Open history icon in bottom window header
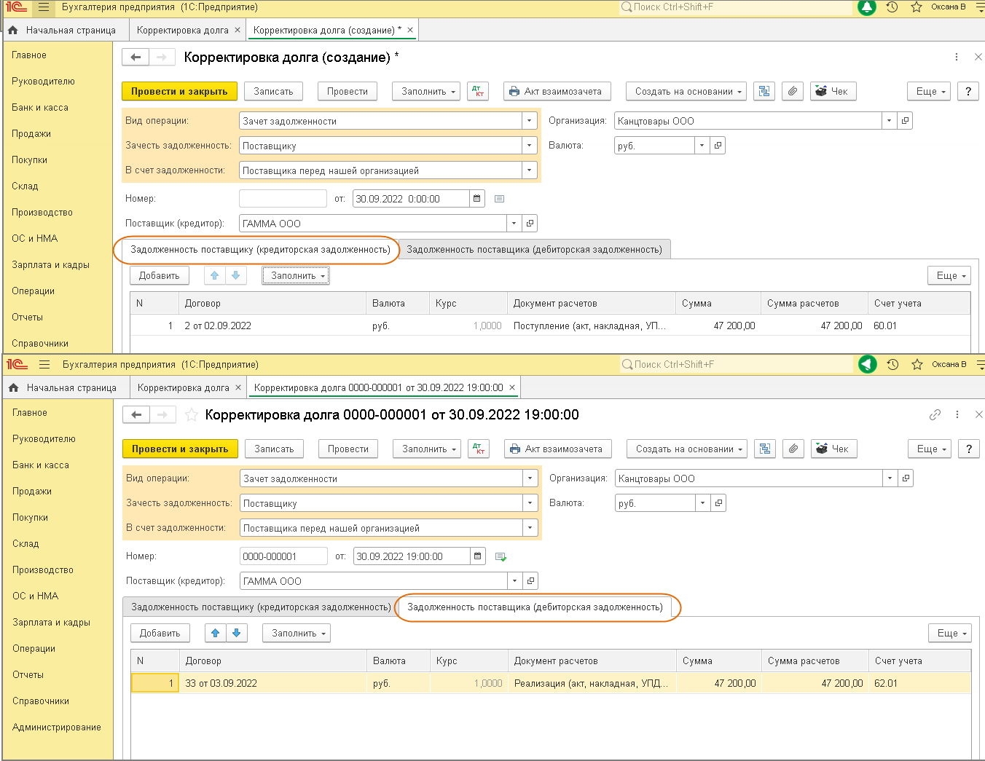Screen dimensions: 985x761 point(892,365)
